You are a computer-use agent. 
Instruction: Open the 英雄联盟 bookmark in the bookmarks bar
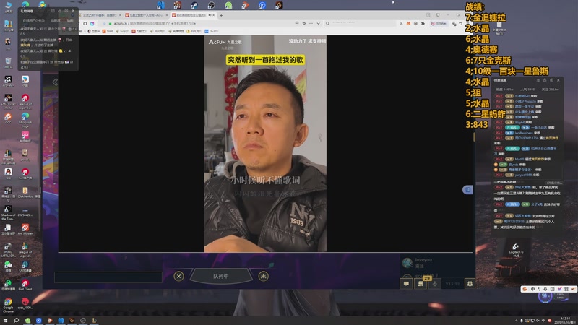tap(178, 31)
